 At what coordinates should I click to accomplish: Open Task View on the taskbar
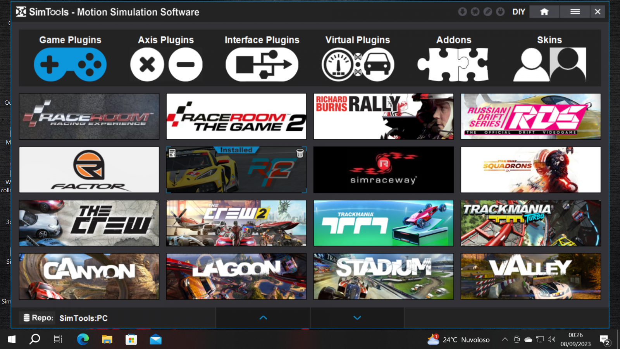coord(58,340)
